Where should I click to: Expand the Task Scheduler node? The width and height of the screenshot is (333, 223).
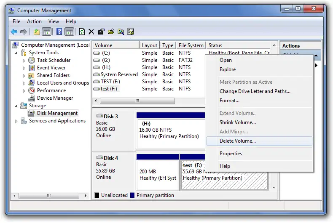[x=24, y=61]
